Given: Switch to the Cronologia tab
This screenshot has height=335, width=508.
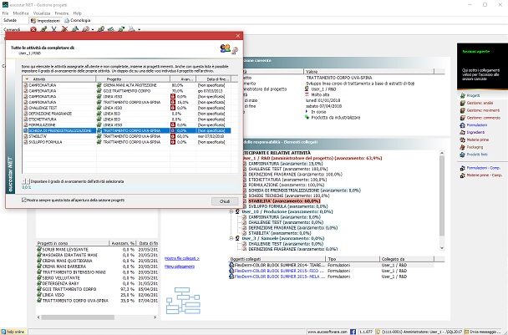Looking at the screenshot, I should tap(77, 20).
